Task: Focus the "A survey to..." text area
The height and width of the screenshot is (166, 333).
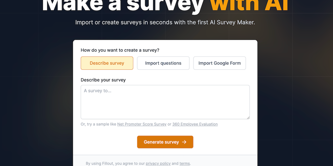Action: 165,102
